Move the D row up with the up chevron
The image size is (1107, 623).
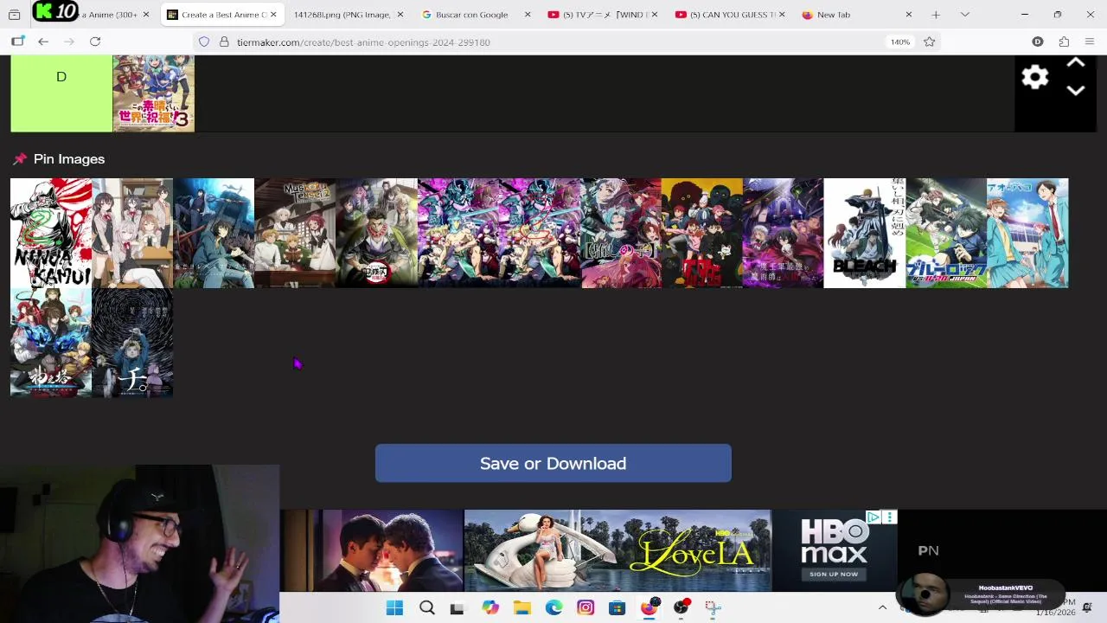[1075, 63]
